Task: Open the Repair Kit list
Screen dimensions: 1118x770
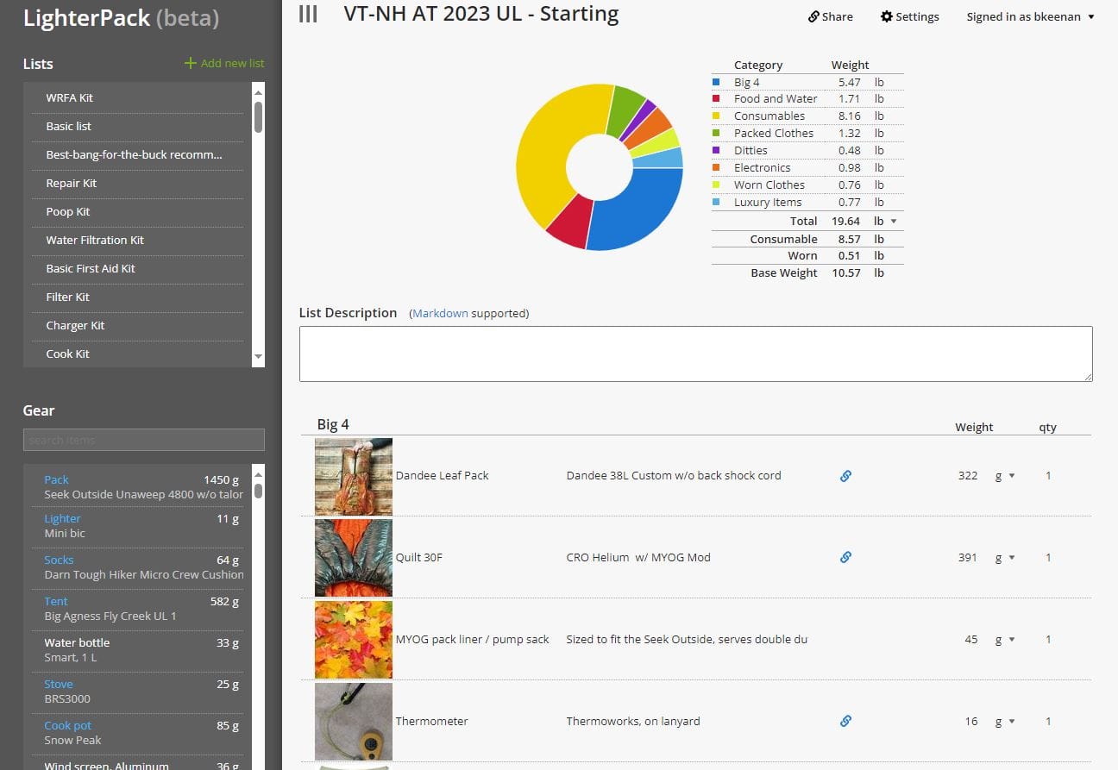Action: (x=72, y=183)
